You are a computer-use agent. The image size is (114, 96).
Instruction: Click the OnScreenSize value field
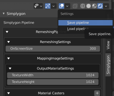(x=53, y=49)
